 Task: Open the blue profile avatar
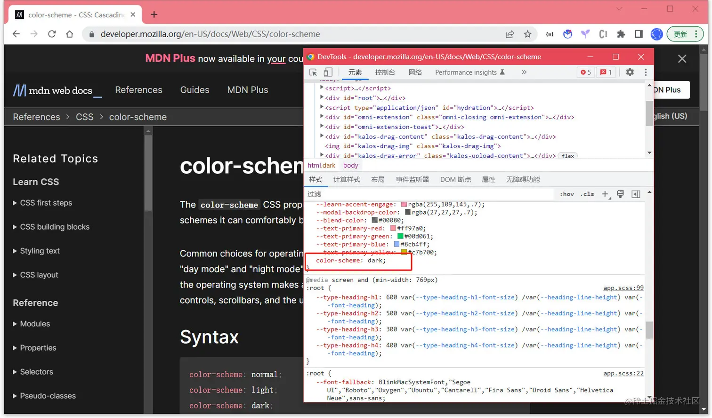point(656,34)
